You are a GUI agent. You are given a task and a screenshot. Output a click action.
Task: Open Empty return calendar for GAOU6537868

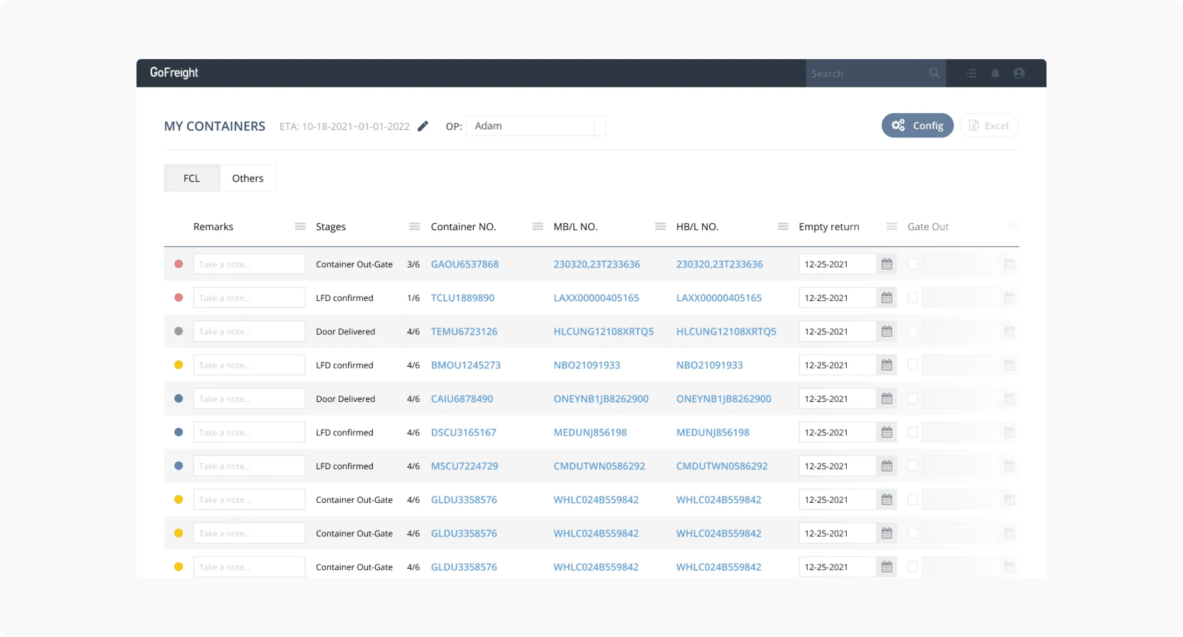click(886, 264)
